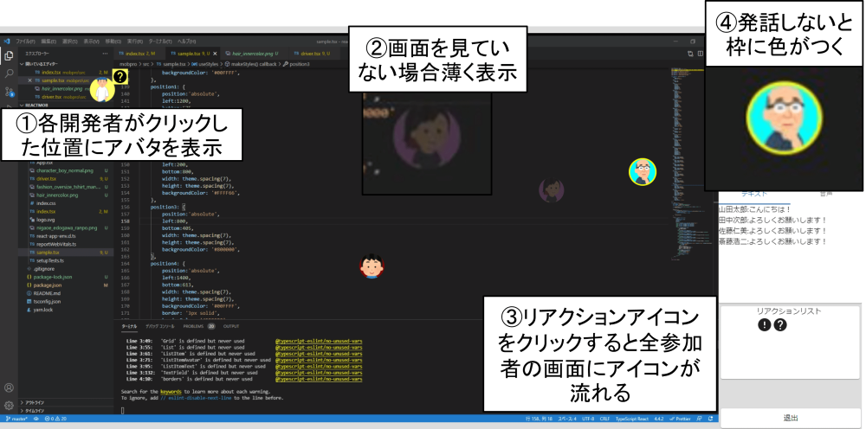Collapse the 開いているエディター section
This screenshot has height=429, width=866.
click(43, 64)
